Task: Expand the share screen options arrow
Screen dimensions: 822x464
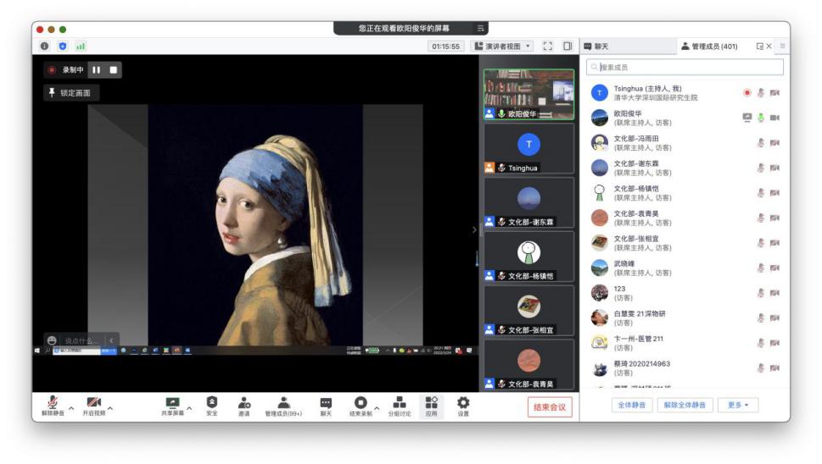Action: (189, 409)
